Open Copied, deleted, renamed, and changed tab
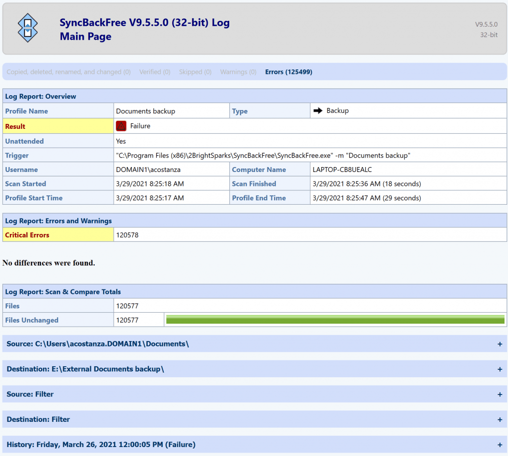 [68, 72]
